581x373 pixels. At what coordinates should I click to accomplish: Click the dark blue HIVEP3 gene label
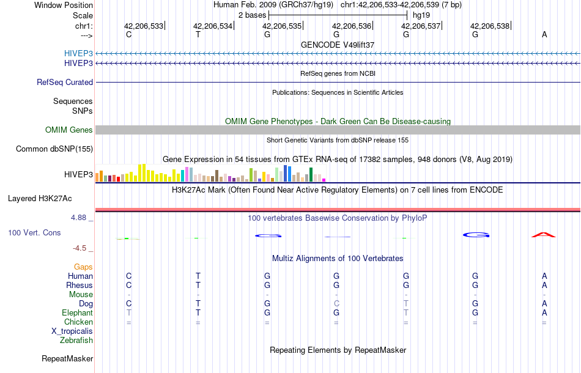78,64
